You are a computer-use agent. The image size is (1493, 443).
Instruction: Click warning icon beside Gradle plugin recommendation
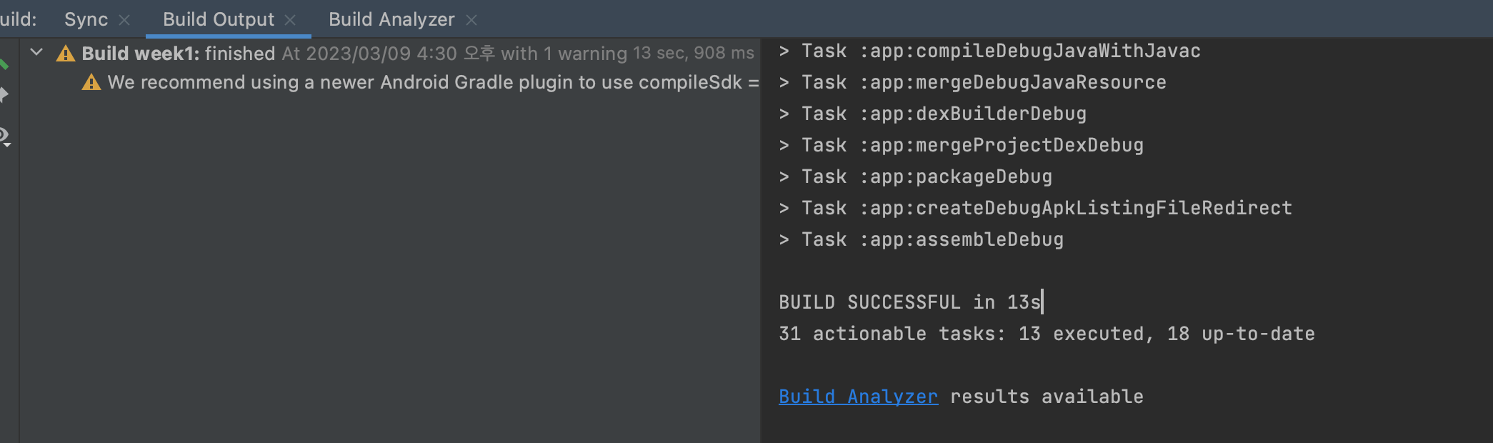pos(91,82)
